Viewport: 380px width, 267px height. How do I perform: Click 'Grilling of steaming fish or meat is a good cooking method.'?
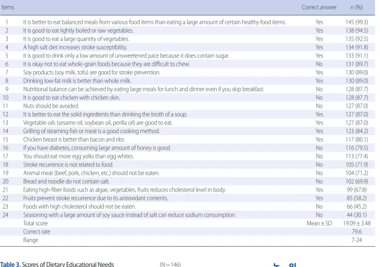[91, 131]
